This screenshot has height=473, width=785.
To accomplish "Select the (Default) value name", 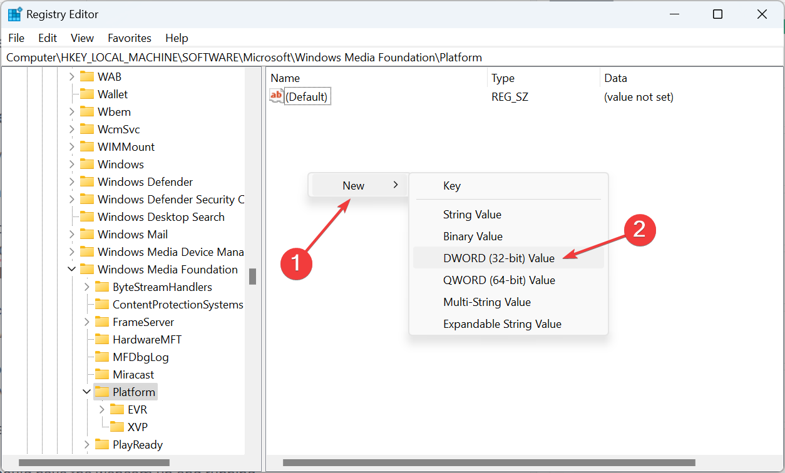I will 307,97.
